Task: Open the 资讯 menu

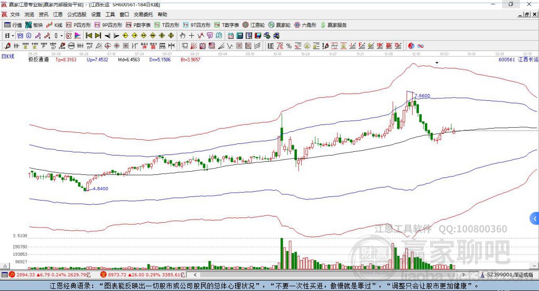Action: (x=43, y=14)
